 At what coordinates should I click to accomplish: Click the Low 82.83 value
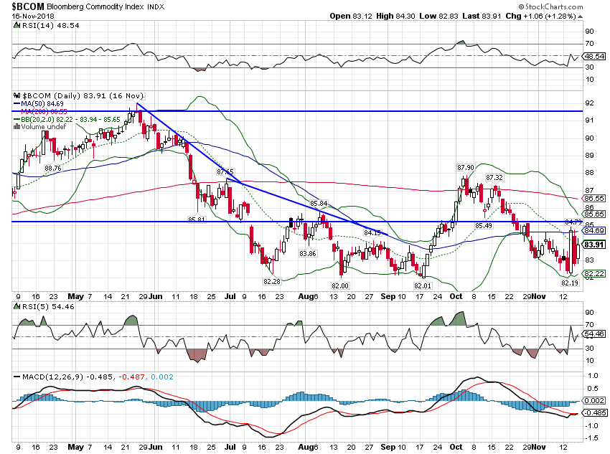point(438,16)
